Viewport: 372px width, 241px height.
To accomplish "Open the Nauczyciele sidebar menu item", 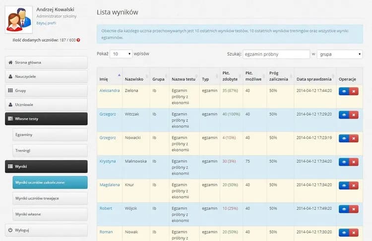I will tap(46, 77).
